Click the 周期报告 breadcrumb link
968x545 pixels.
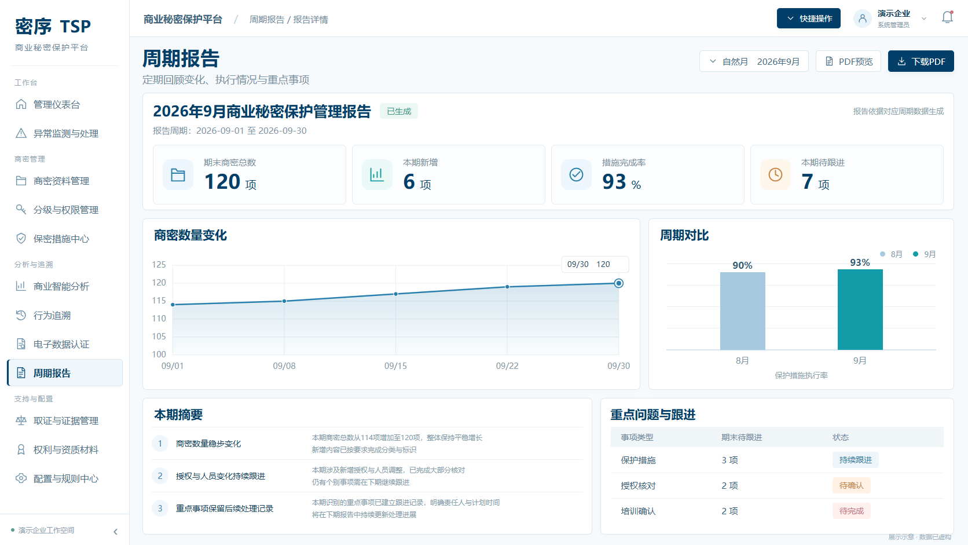[x=267, y=20]
